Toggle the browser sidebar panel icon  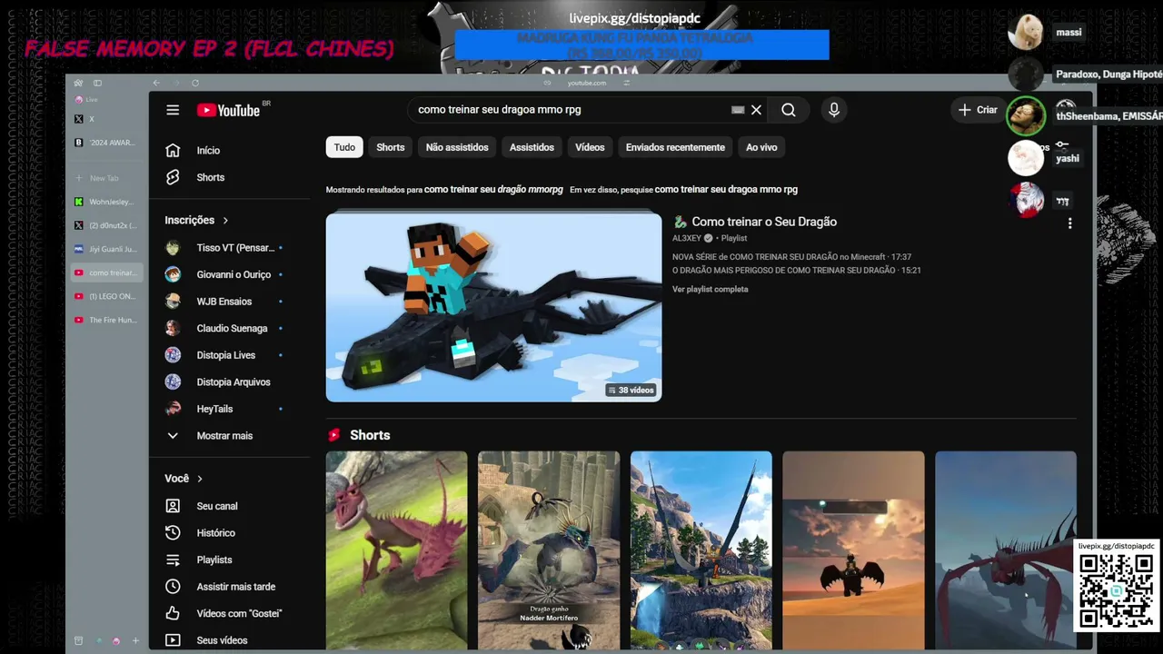pos(97,83)
